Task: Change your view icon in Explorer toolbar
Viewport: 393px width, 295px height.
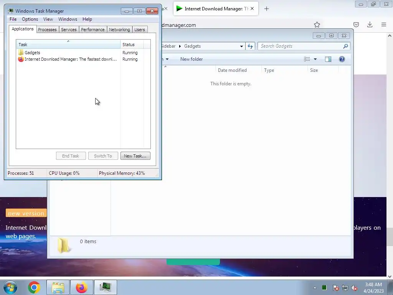Action: point(307,59)
